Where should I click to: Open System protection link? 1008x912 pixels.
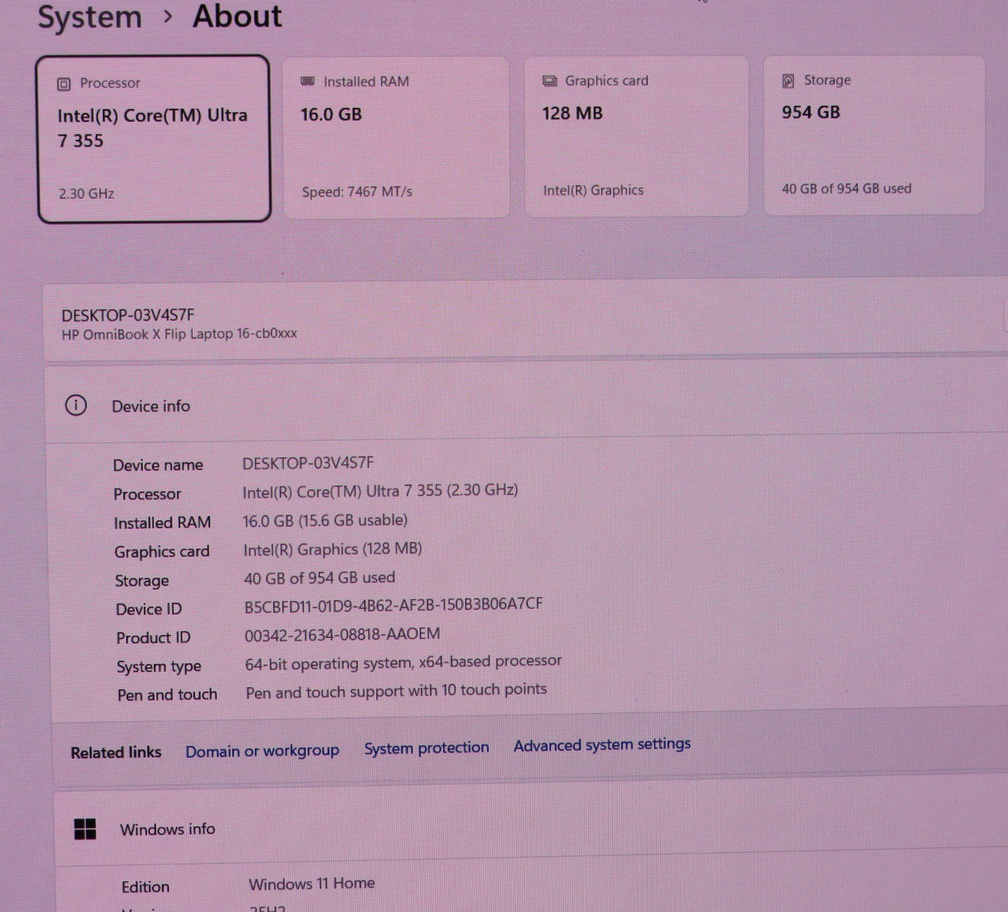pyautogui.click(x=427, y=748)
